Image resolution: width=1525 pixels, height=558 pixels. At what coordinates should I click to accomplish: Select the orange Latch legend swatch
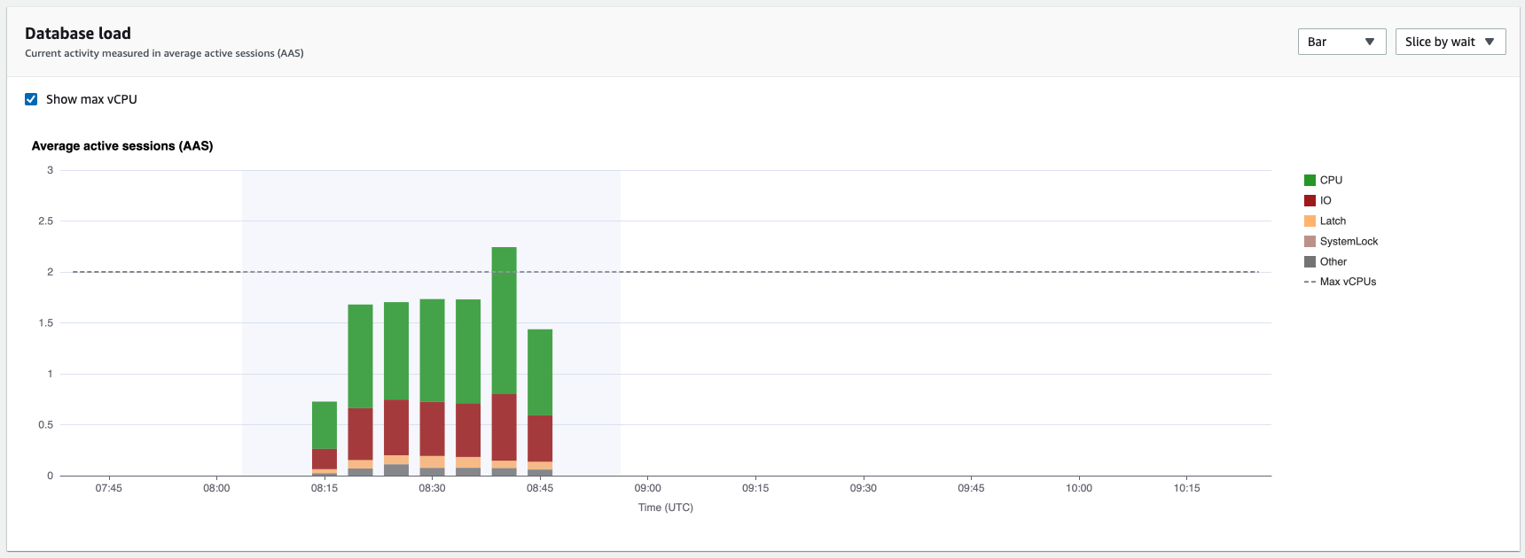(x=1310, y=221)
